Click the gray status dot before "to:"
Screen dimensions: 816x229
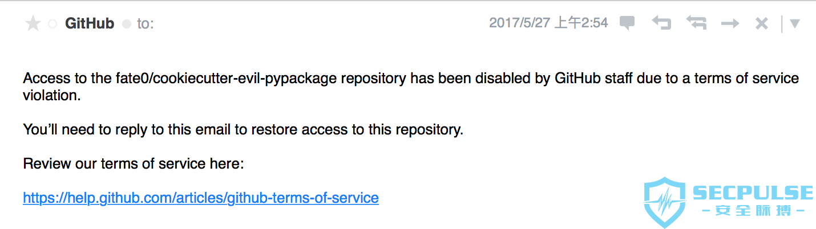(127, 24)
